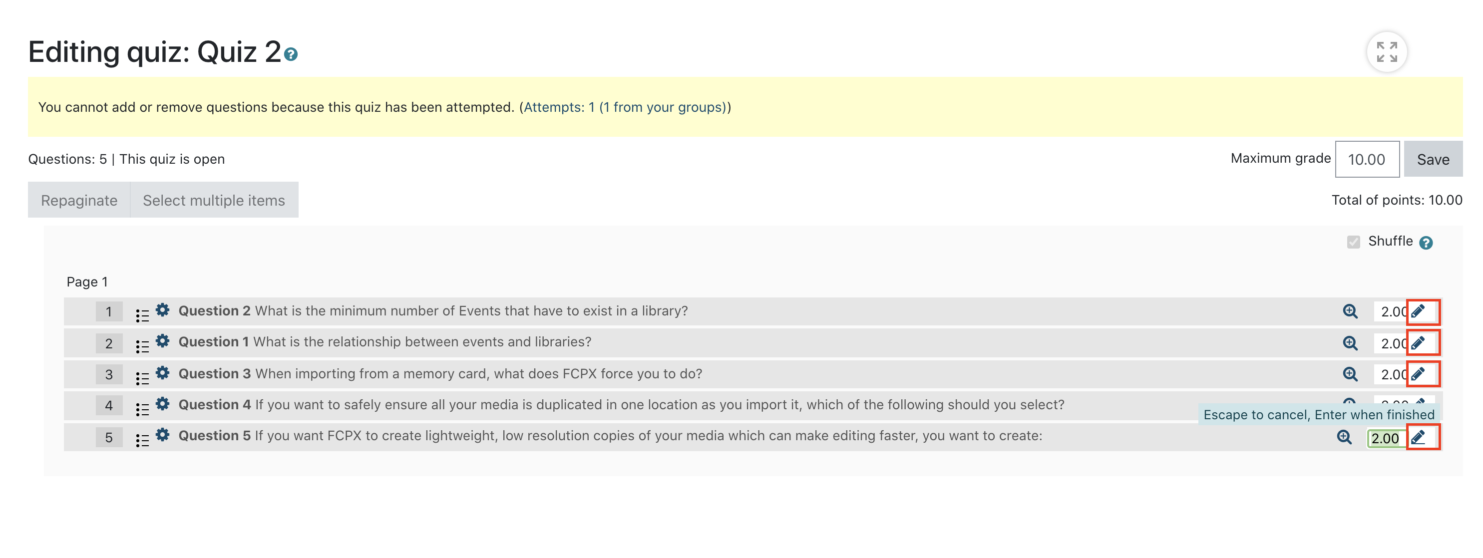Open Question 5 title link
This screenshot has height=558, width=1483.
pos(610,436)
